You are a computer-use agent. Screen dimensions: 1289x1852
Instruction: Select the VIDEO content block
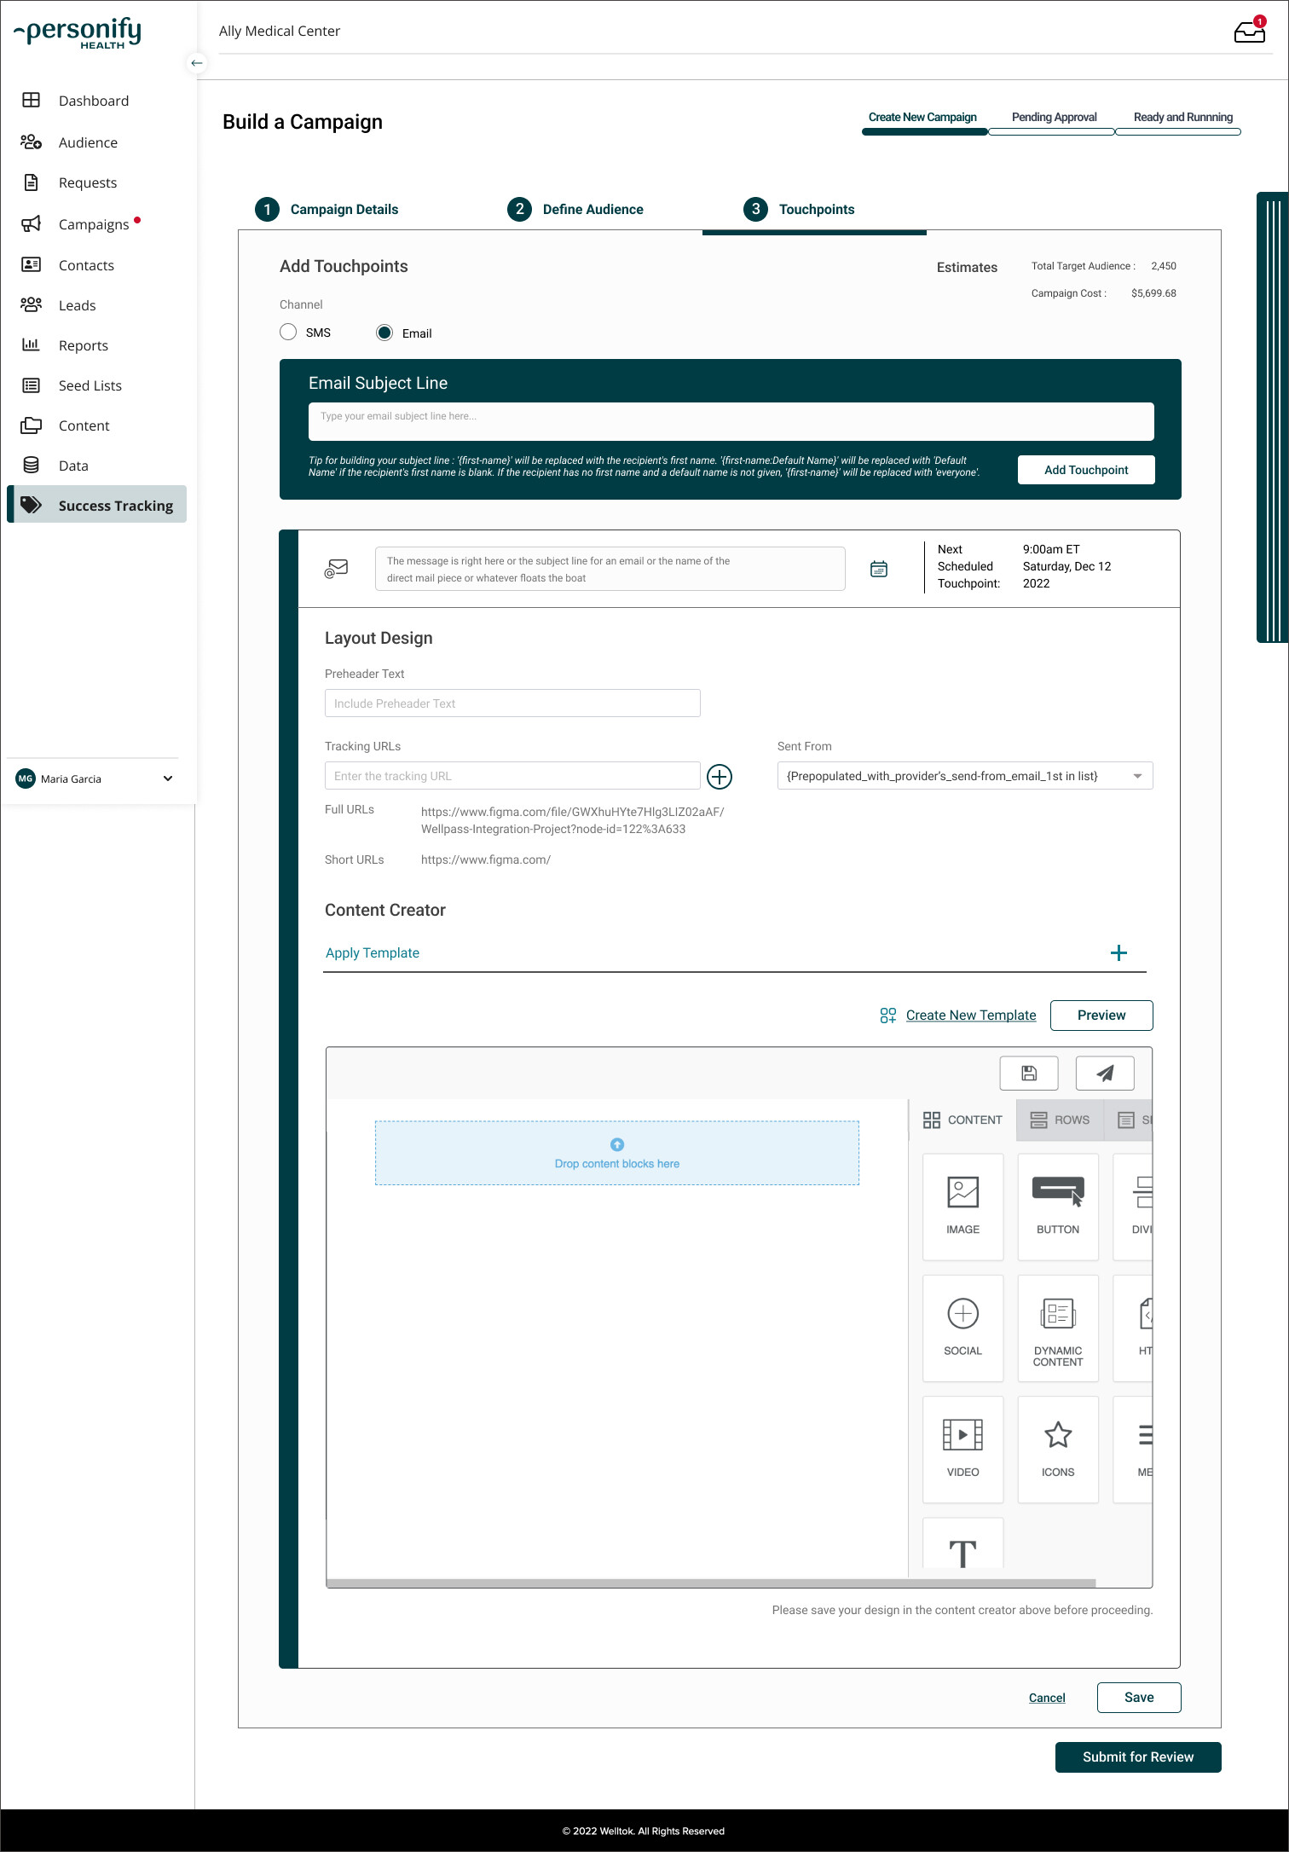pos(963,1449)
